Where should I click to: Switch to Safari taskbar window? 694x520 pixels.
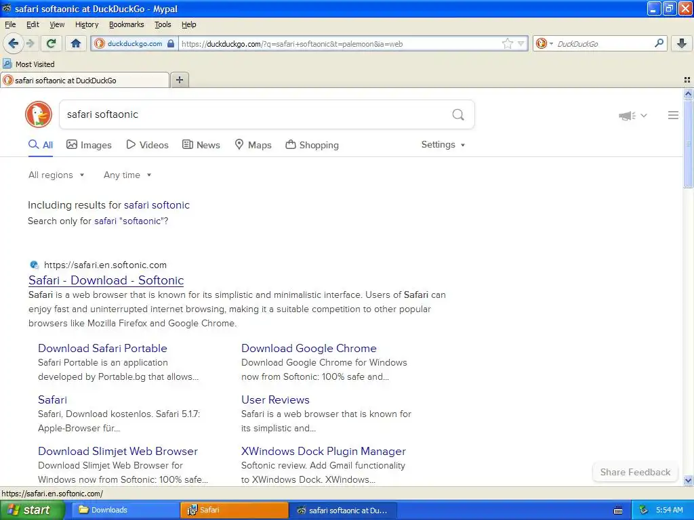click(234, 510)
